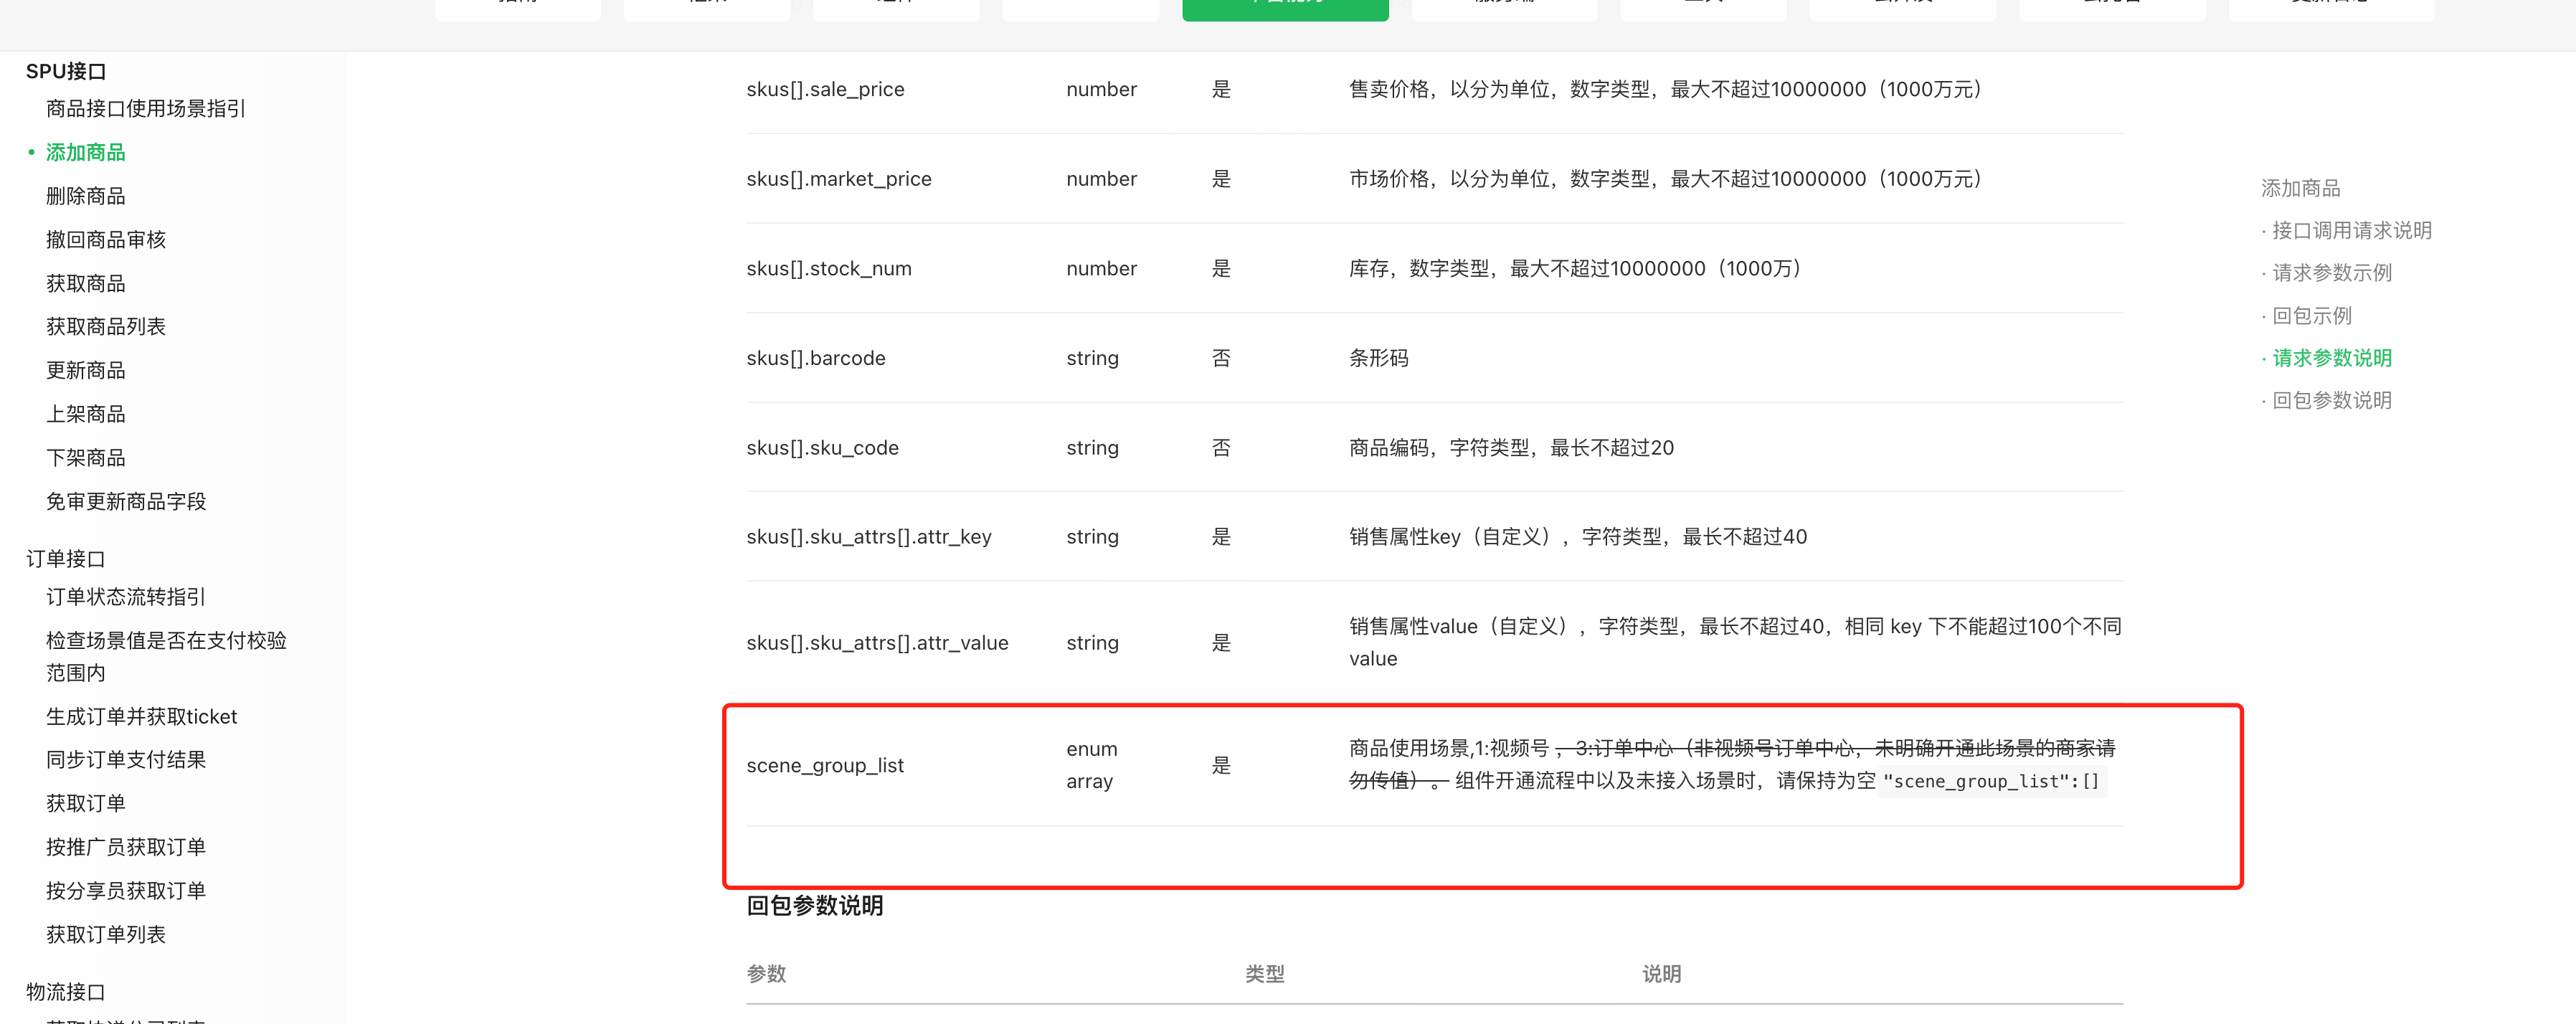Open 订单状态流转指引 in sidebar

point(125,597)
